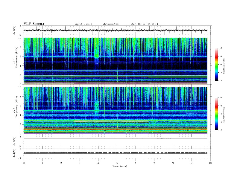Select the "start UT = 14: 0 : 1" text

[145, 24]
